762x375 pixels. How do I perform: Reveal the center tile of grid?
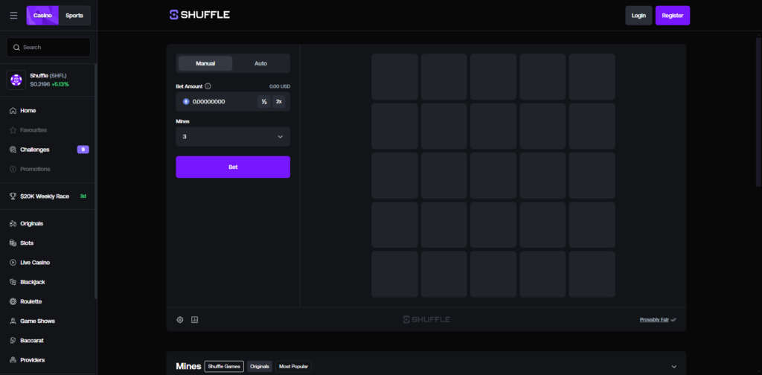click(x=493, y=176)
